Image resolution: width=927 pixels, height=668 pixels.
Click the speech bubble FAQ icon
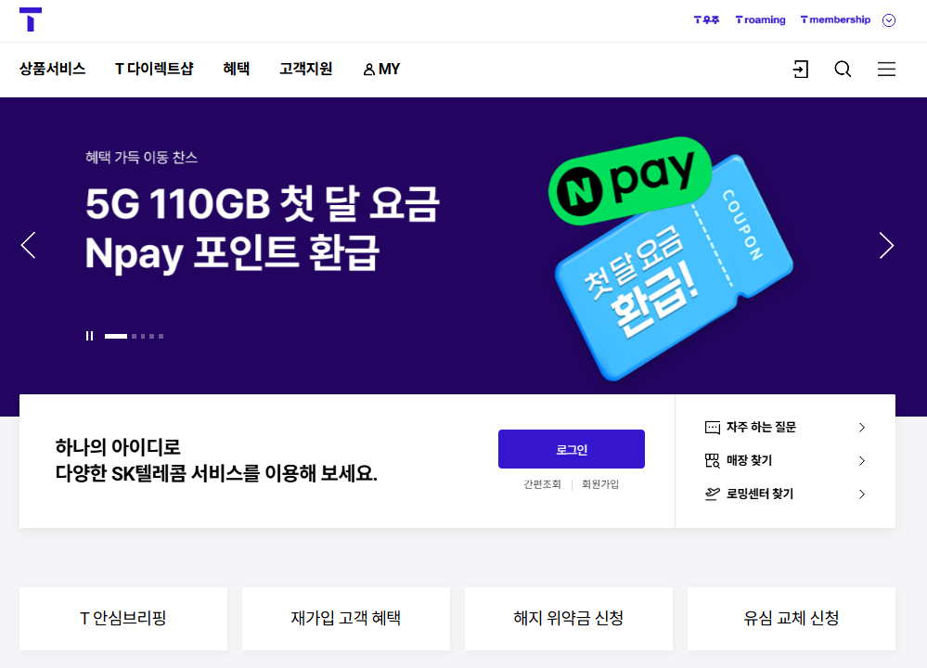tap(713, 427)
